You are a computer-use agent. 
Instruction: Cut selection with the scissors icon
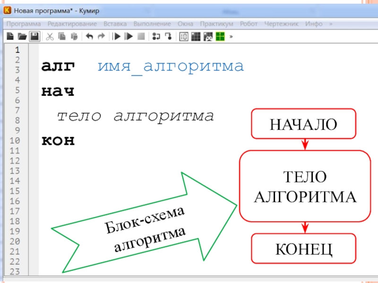point(50,37)
